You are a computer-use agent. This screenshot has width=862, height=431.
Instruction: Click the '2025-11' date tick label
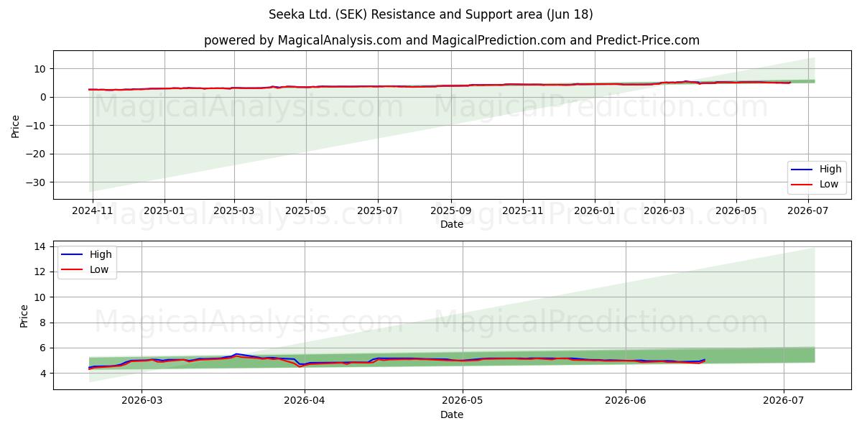pyautogui.click(x=522, y=210)
